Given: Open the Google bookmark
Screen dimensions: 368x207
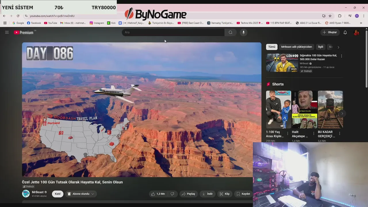Looking at the screenshot, I should point(18,23).
